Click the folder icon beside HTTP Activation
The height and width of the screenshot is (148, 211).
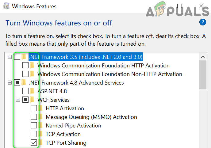(40, 108)
